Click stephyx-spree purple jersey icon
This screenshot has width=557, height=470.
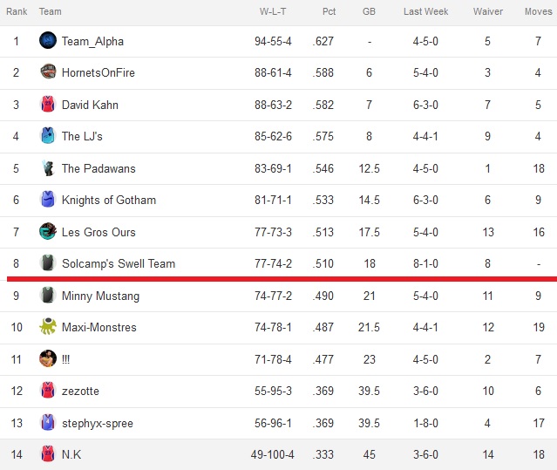(48, 422)
